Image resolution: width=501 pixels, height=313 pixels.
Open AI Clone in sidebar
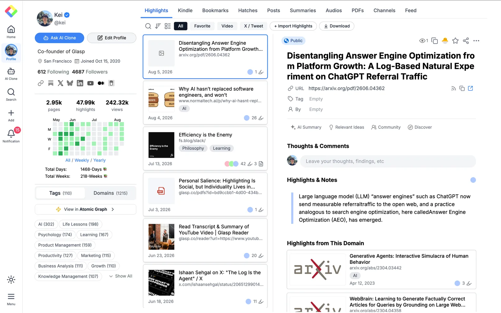[11, 74]
